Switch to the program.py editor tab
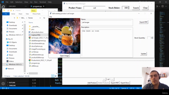 pos(37,6)
